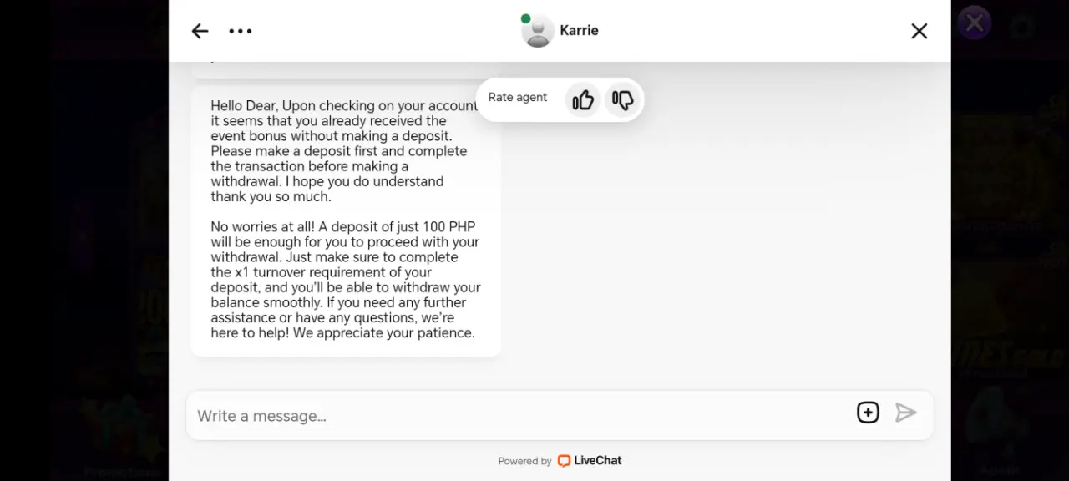The image size is (1069, 481).
Task: Click the green online status dot
Action: pyautogui.click(x=525, y=18)
